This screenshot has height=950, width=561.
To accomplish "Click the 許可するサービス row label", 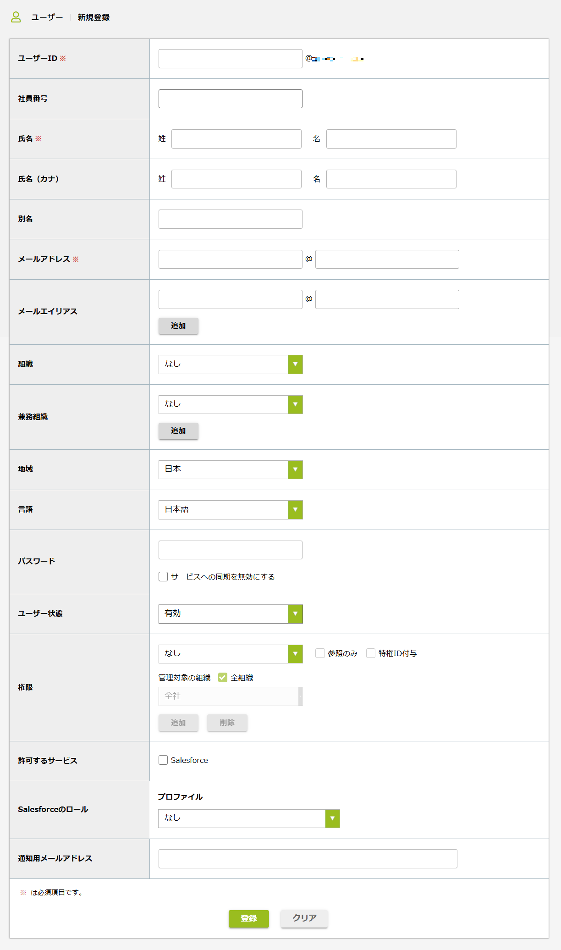I will (48, 761).
